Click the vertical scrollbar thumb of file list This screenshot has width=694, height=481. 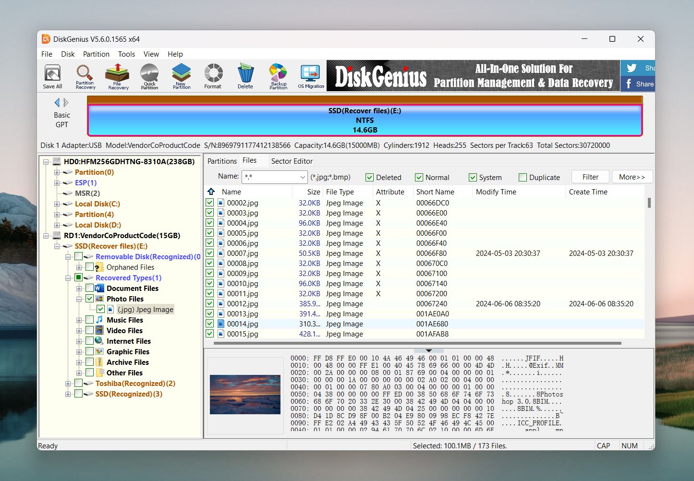649,203
